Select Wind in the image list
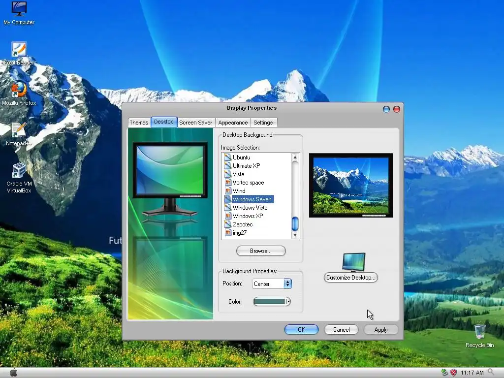 (239, 190)
